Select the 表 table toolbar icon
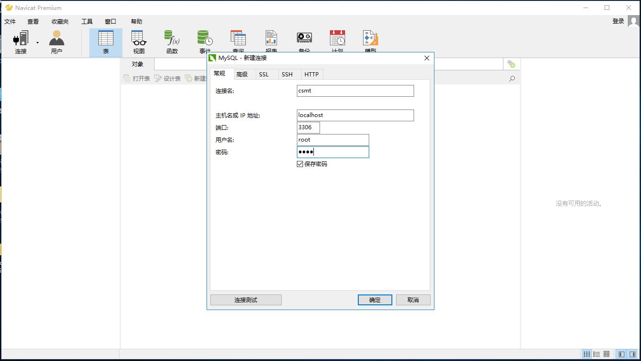The image size is (641, 361). coord(106,42)
